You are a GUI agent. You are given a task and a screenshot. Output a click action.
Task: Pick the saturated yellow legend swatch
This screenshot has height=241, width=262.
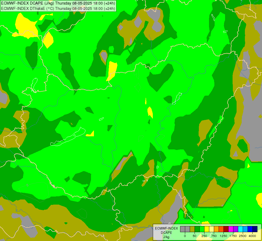coord(207,229)
